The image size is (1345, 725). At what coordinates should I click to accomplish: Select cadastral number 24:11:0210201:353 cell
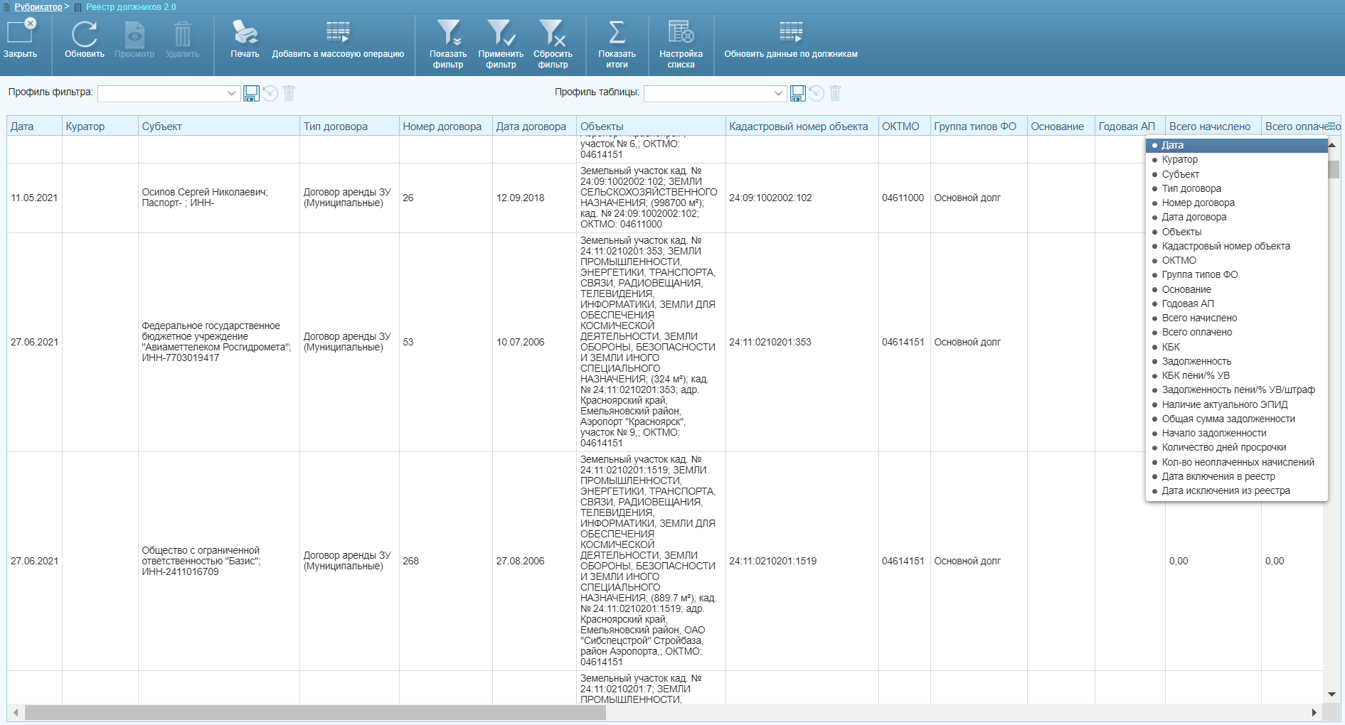[x=802, y=342]
